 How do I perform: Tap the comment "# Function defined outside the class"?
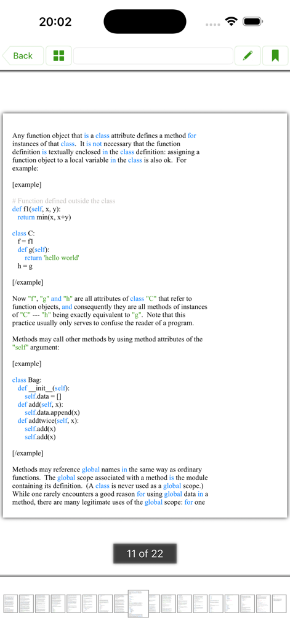coord(63,201)
